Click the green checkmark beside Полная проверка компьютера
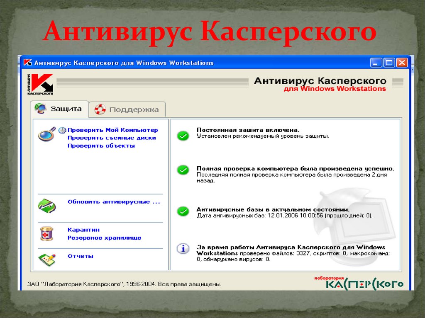Viewport: 425px width, 318px height. 183,170
